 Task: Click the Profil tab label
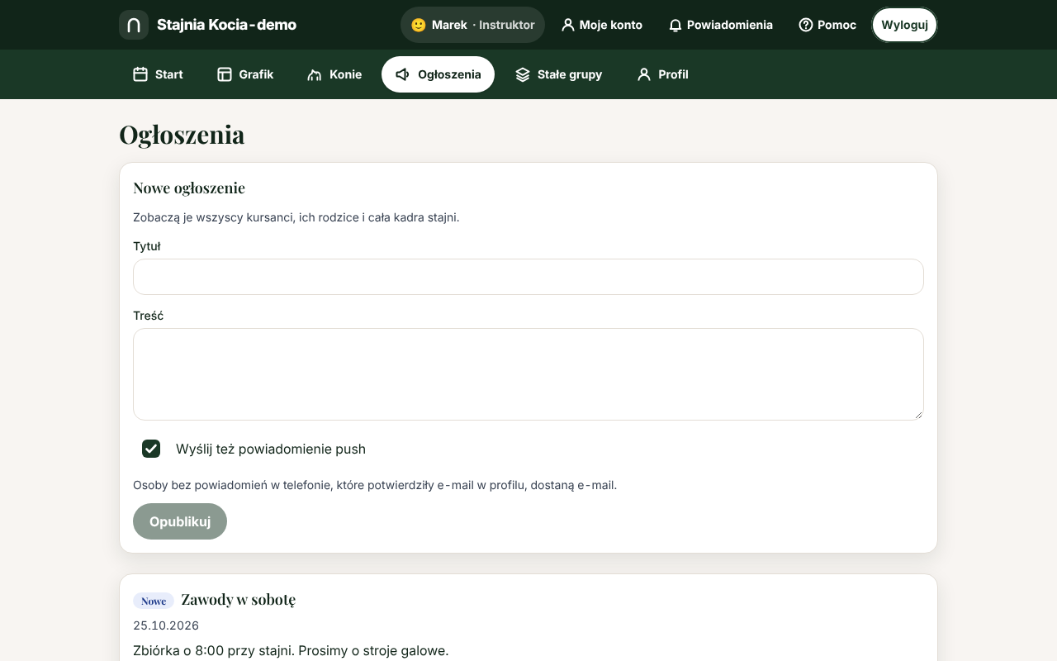pyautogui.click(x=673, y=74)
